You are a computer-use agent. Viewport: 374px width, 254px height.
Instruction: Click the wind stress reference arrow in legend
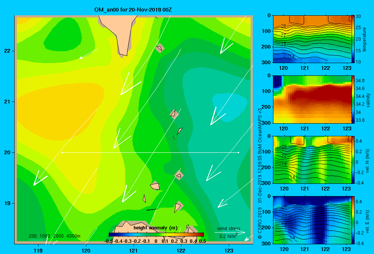pos(230,233)
